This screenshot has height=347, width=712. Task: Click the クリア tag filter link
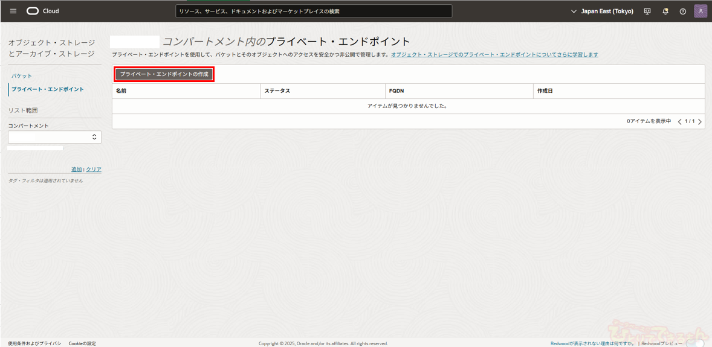(94, 169)
